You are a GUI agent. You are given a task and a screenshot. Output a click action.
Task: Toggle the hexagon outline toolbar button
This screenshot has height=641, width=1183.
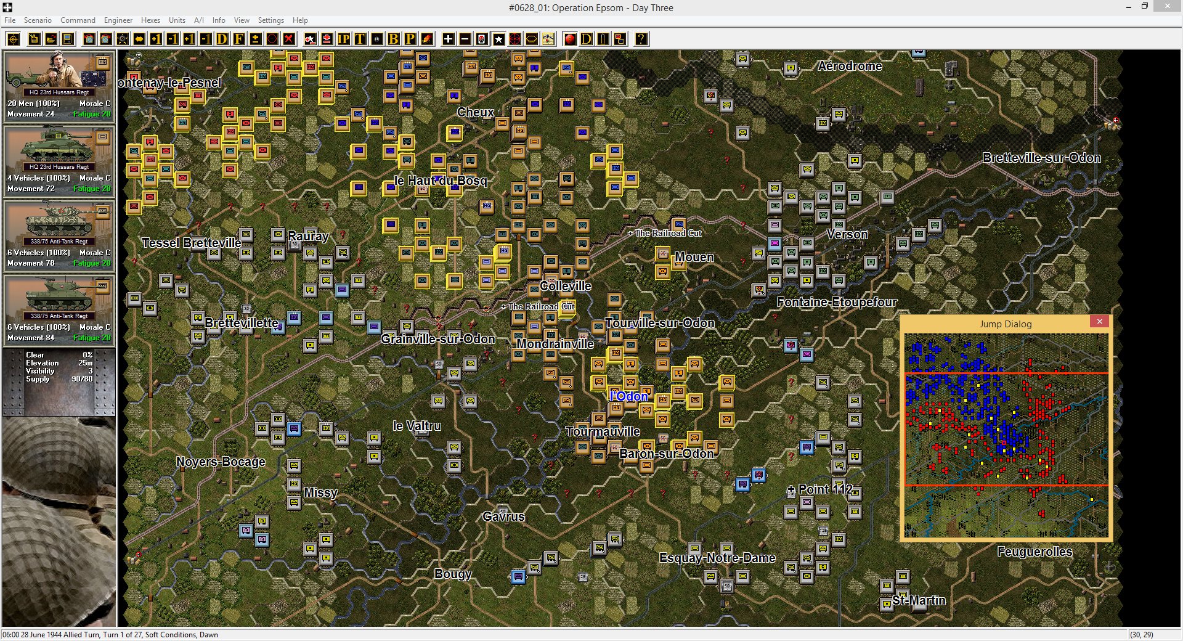(531, 39)
